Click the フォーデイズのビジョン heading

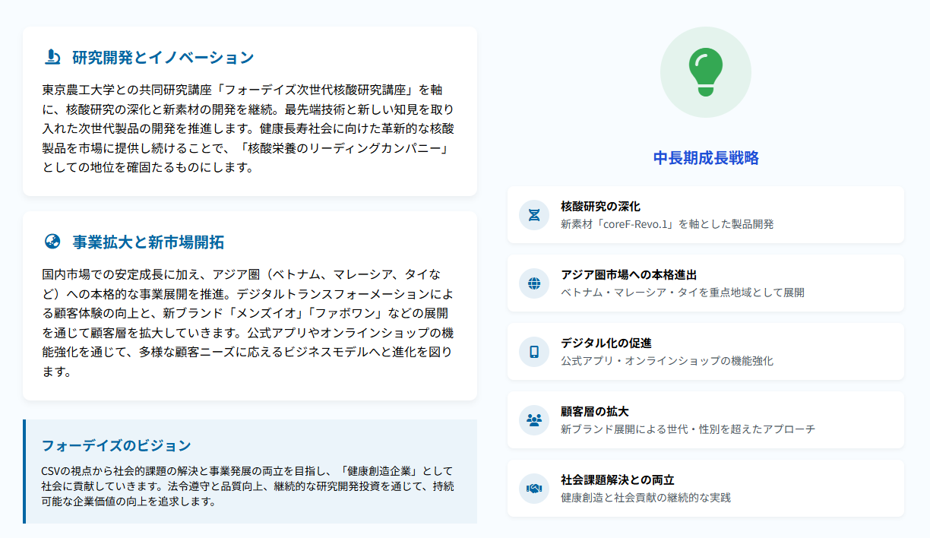click(x=116, y=445)
